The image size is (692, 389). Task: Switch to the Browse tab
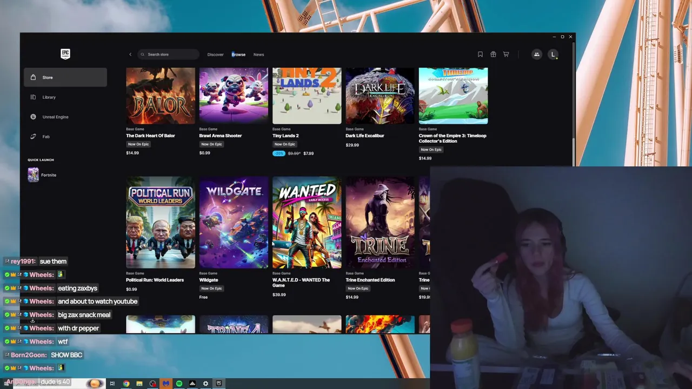pyautogui.click(x=238, y=55)
